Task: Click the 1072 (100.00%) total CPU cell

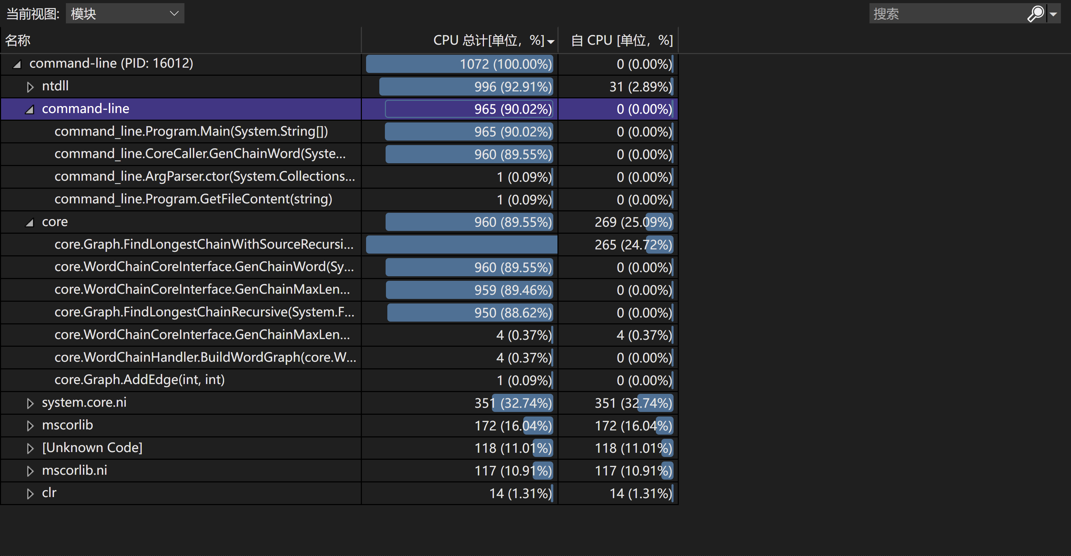Action: tap(459, 64)
